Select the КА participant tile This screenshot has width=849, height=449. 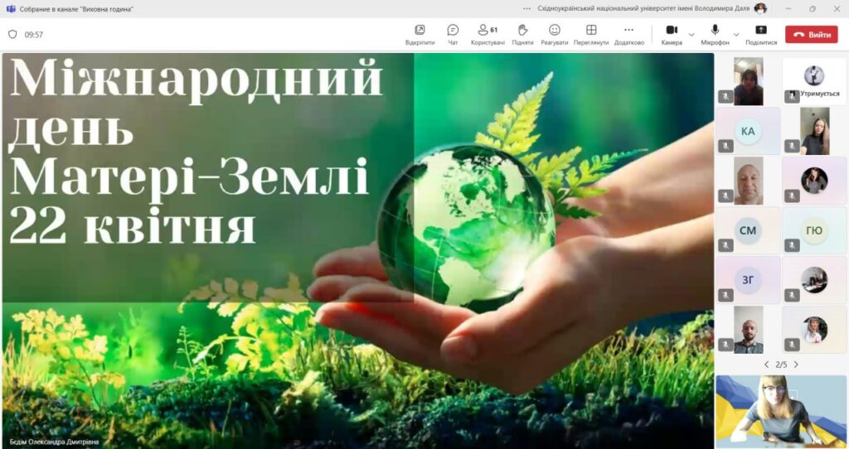(x=748, y=131)
